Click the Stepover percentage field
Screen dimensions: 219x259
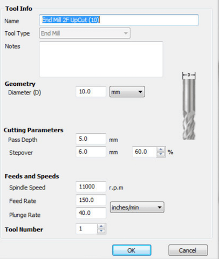[145, 152]
